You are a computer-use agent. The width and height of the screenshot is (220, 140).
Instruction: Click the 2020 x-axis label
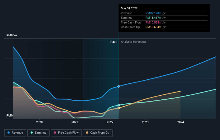(39, 122)
